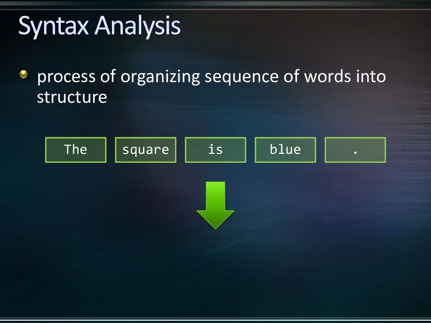Screen dimensions: 431x323
Task: Click the word process in the bullet
Action: [x=66, y=77]
